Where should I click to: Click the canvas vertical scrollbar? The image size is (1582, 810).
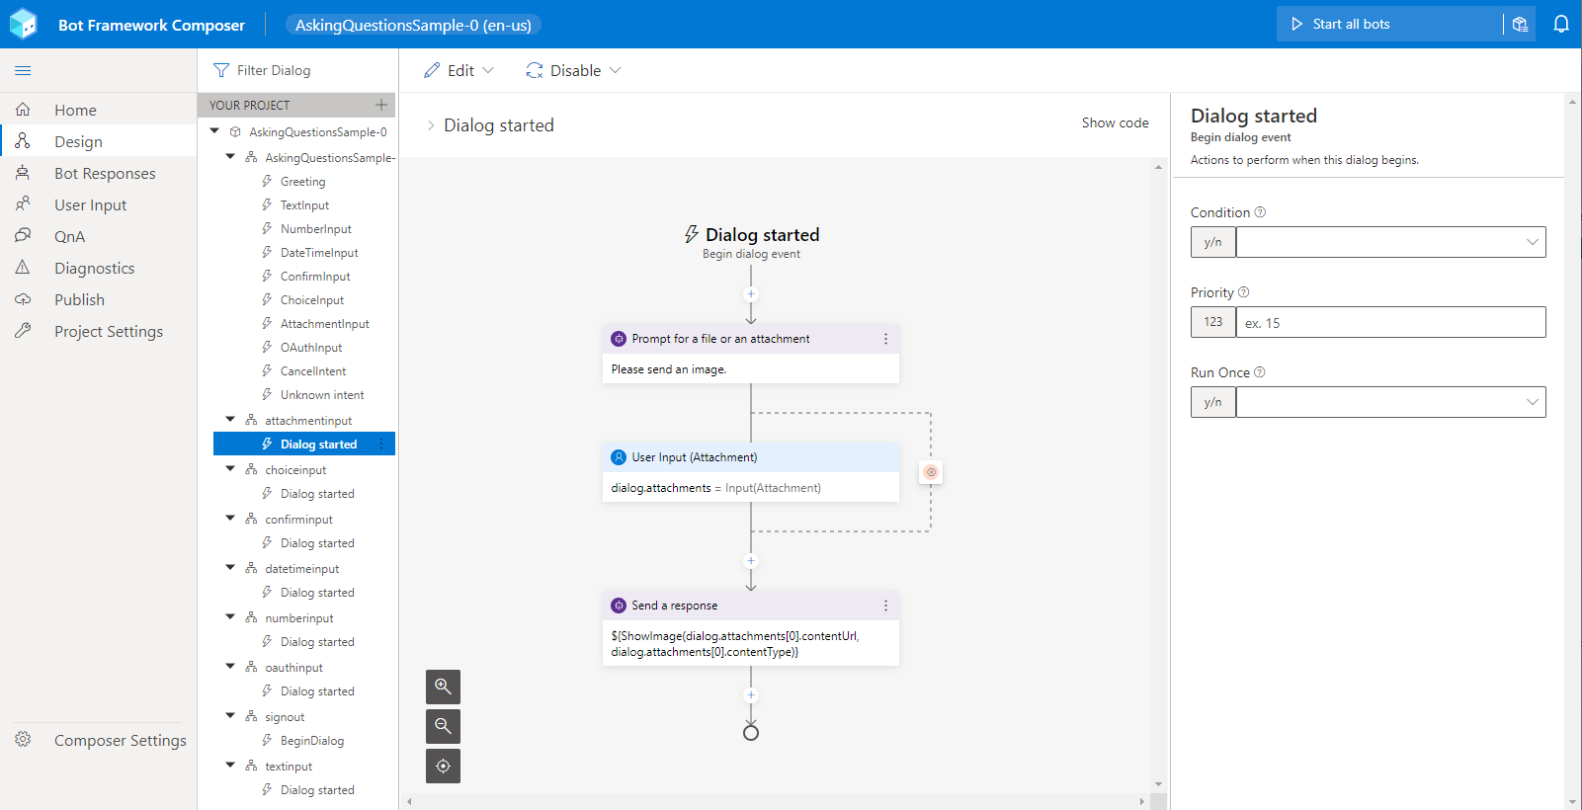(1159, 476)
